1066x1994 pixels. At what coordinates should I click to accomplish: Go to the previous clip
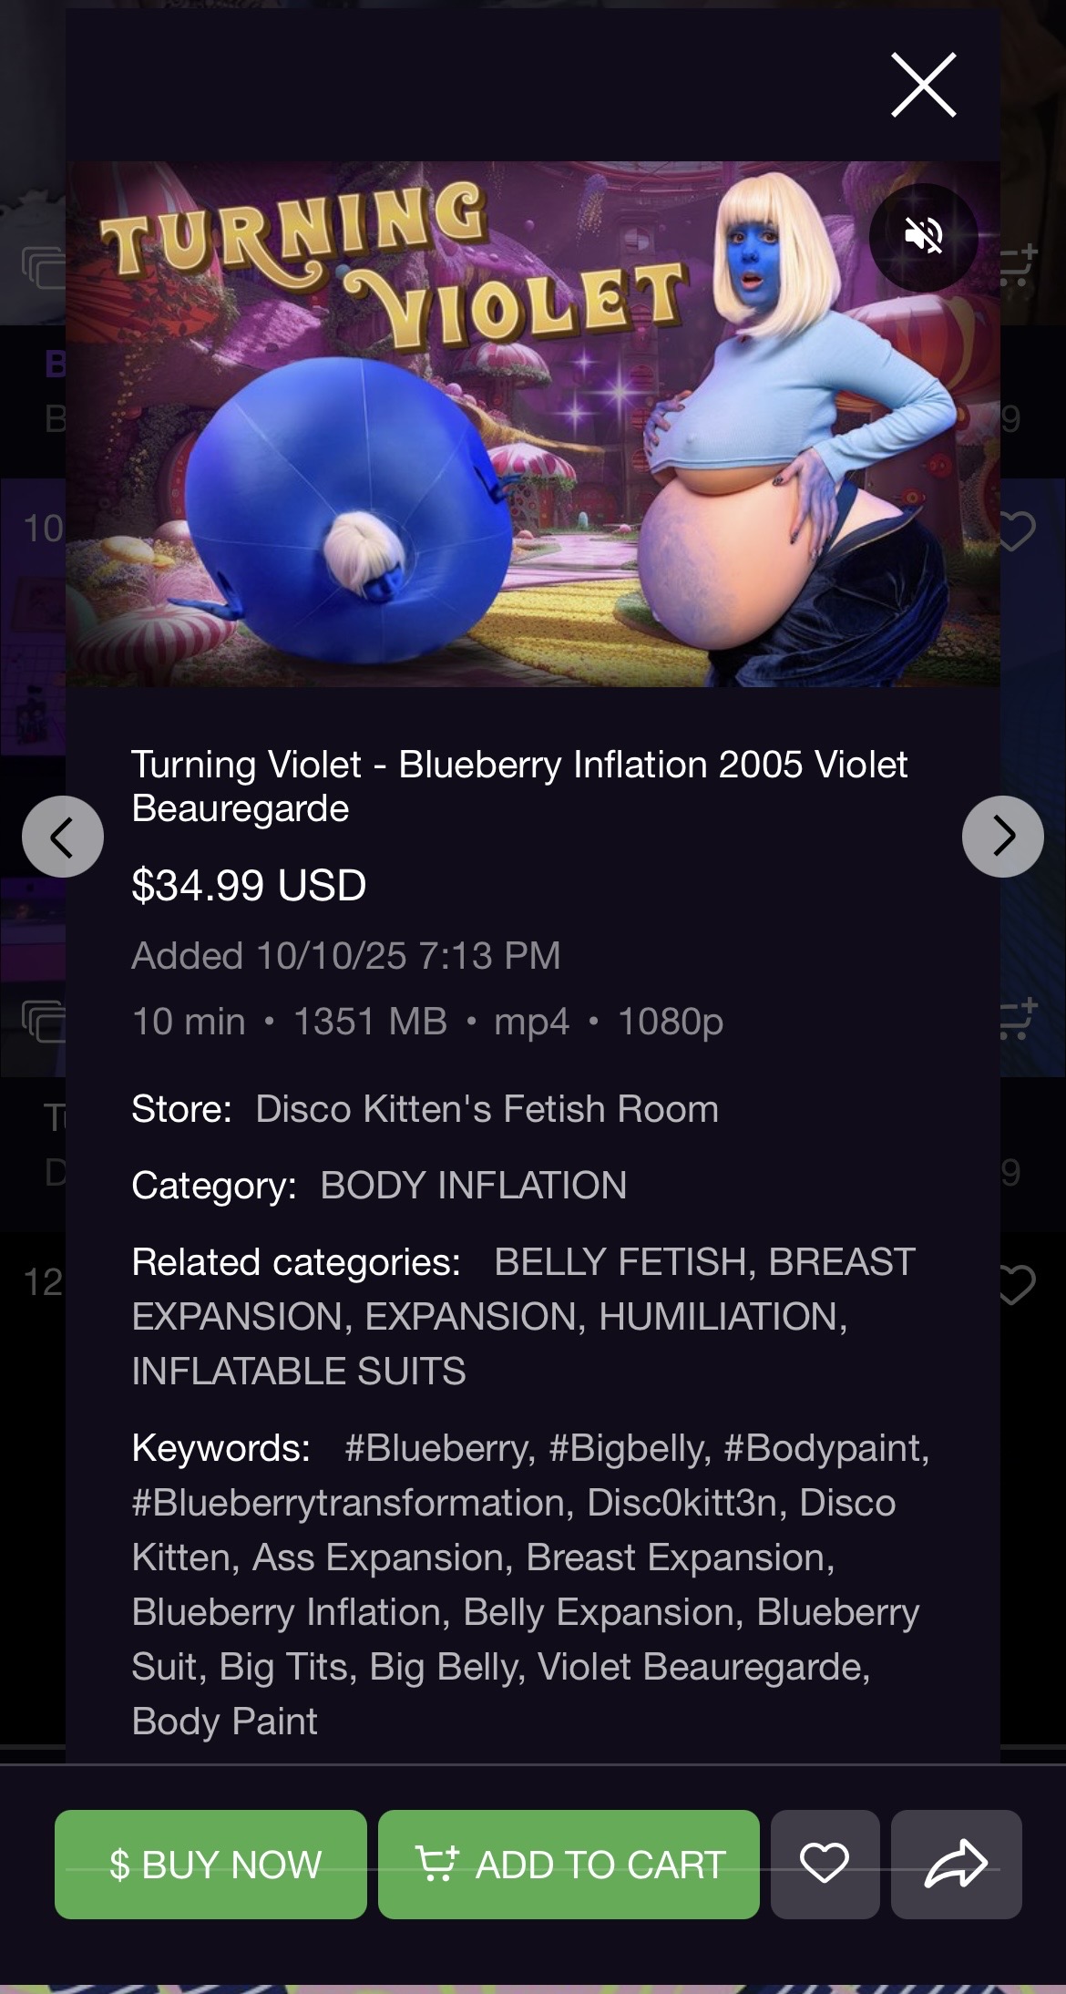click(x=63, y=837)
